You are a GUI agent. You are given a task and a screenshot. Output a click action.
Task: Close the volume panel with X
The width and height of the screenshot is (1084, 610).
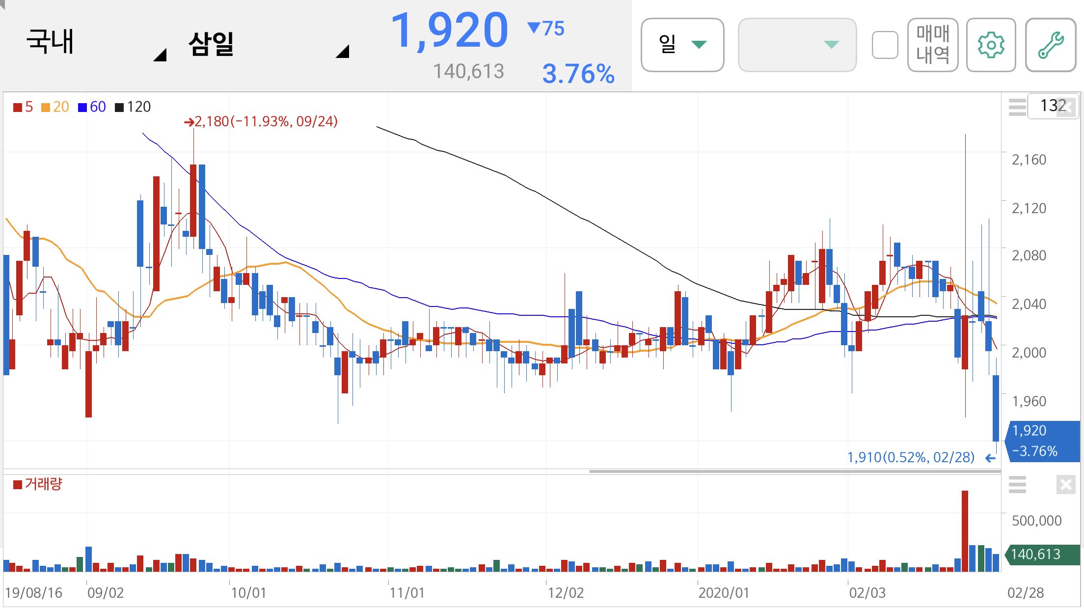1066,485
